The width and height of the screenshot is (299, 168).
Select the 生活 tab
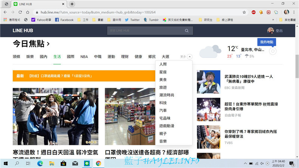point(57,57)
